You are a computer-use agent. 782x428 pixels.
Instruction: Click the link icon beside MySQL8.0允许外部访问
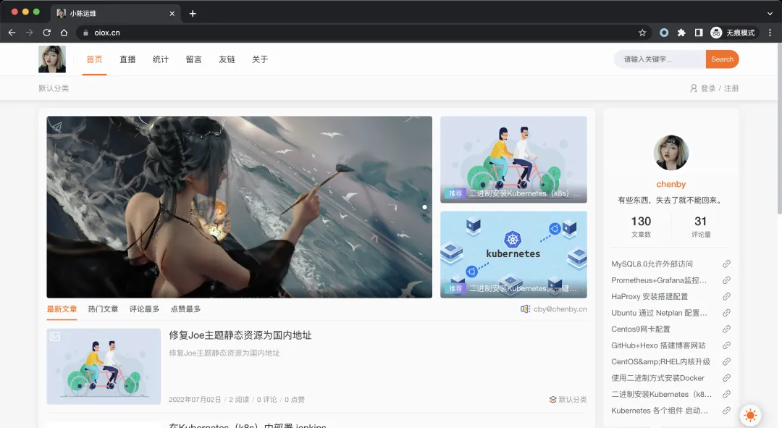(x=727, y=264)
